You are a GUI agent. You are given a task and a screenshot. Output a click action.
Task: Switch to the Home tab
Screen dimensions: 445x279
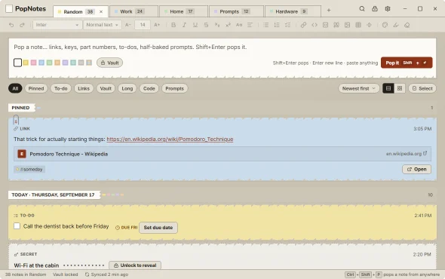(x=183, y=11)
